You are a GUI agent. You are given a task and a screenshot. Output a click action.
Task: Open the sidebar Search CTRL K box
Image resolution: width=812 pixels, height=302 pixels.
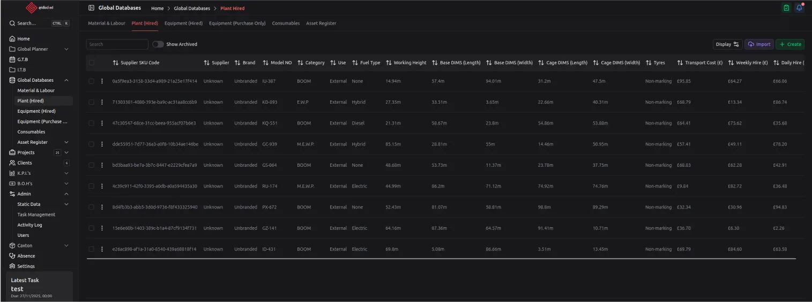39,24
